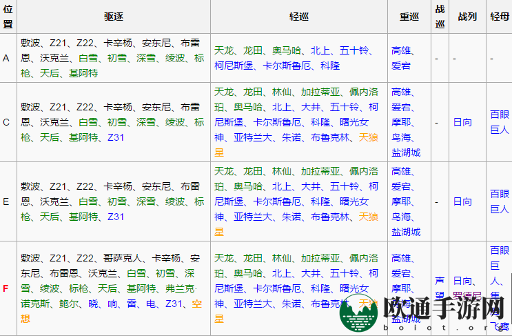Open 大井 link in row C
Image resolution: width=512 pixels, height=336 pixels.
311,107
